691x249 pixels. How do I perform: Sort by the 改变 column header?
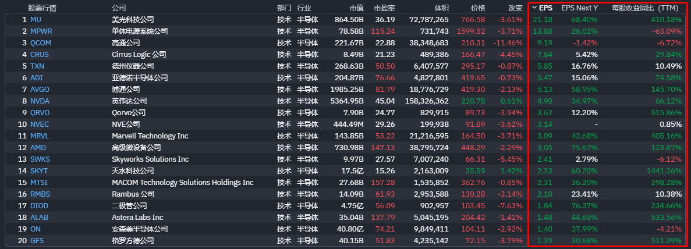pos(515,8)
